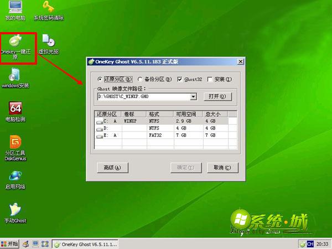Open the 启用网络 desktop icon
Image resolution: width=332 pixels, height=249 pixels.
[x=15, y=180]
